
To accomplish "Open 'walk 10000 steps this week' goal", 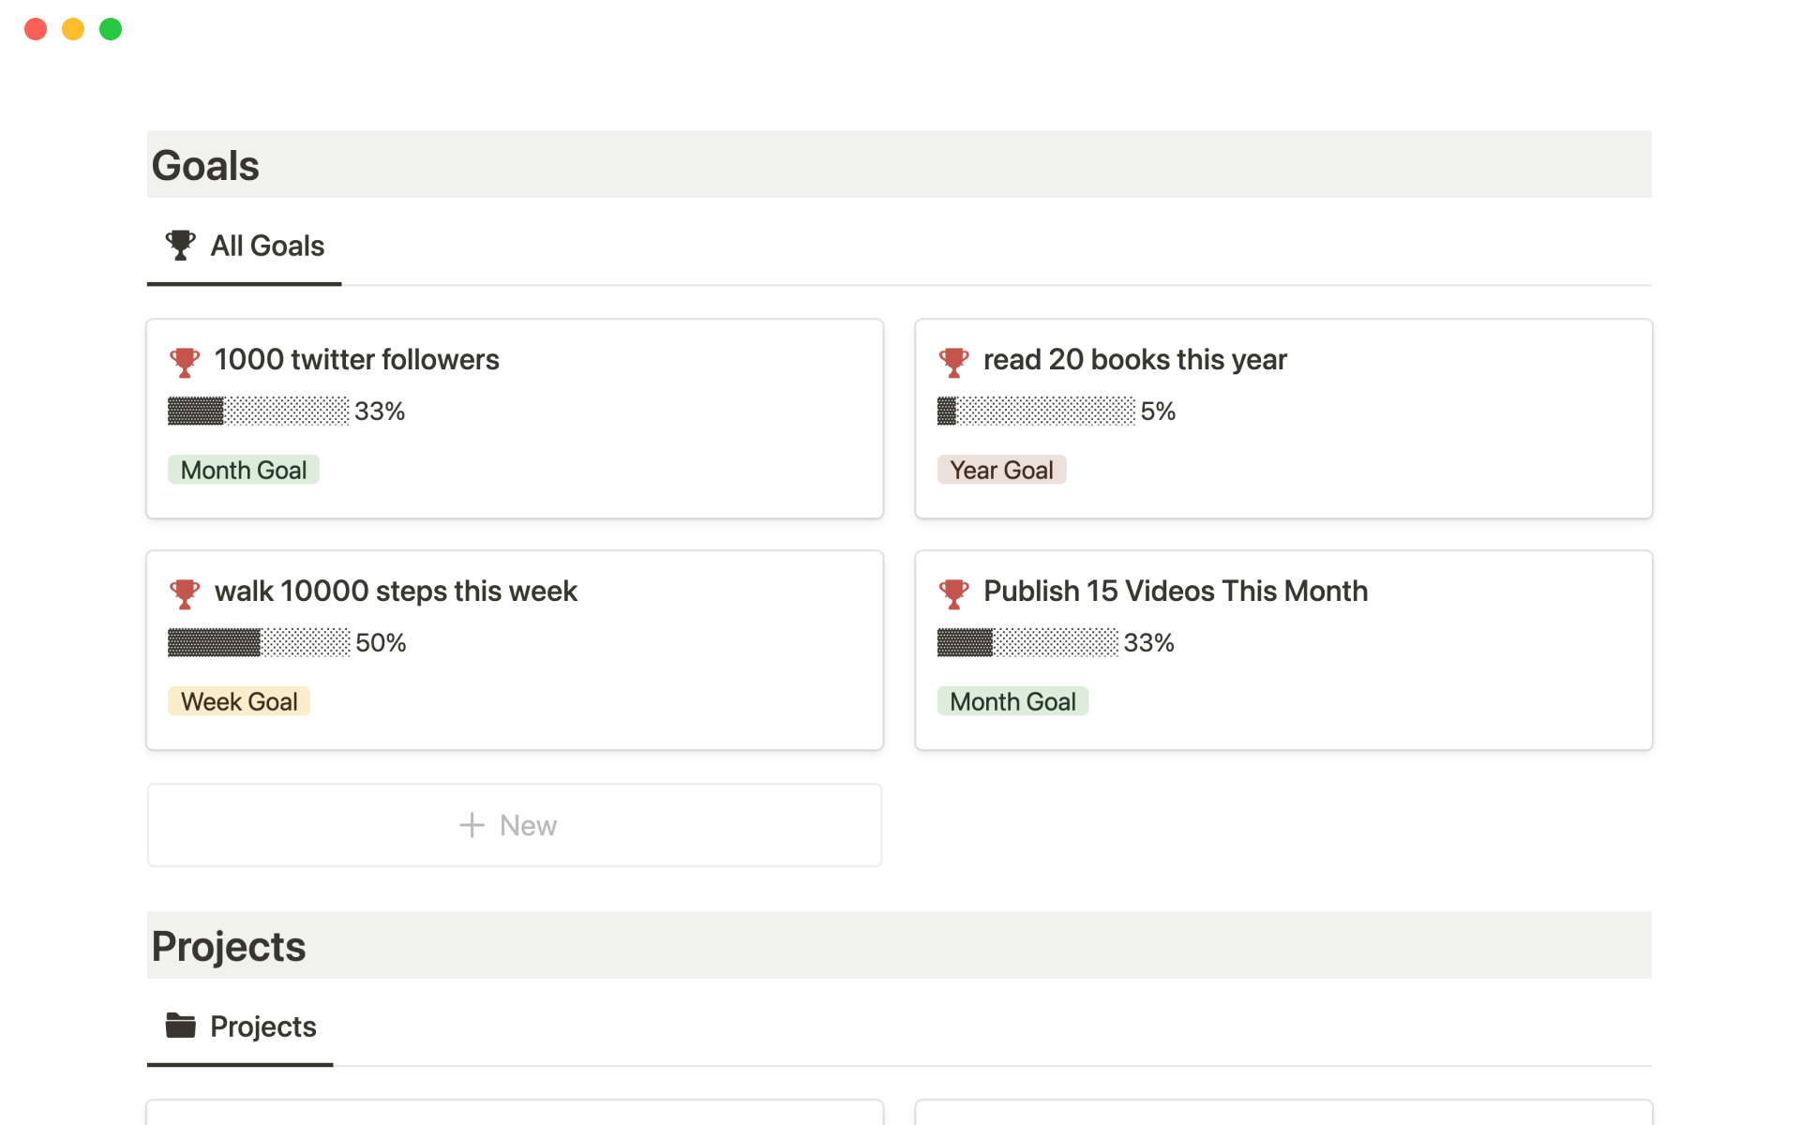I will click(x=396, y=592).
